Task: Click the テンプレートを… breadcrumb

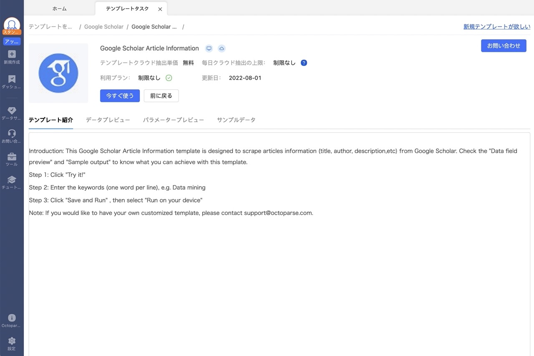Action: click(x=50, y=27)
